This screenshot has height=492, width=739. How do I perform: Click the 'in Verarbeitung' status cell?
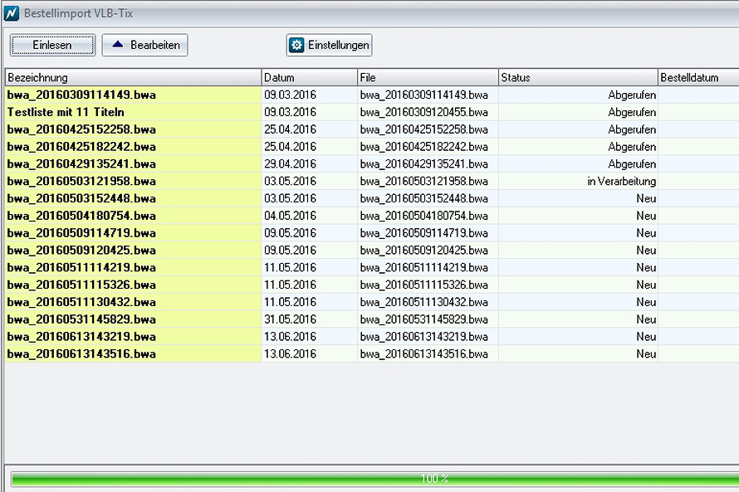point(621,181)
